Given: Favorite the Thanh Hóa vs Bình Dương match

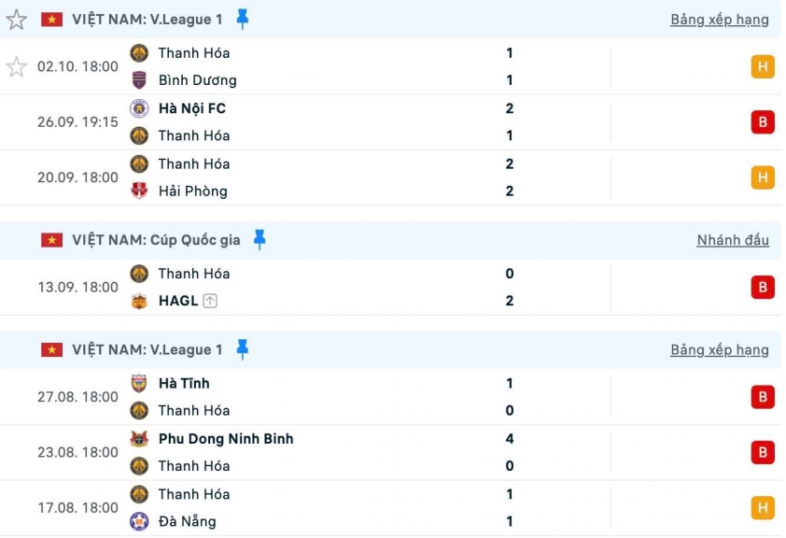Looking at the screenshot, I should click(16, 66).
